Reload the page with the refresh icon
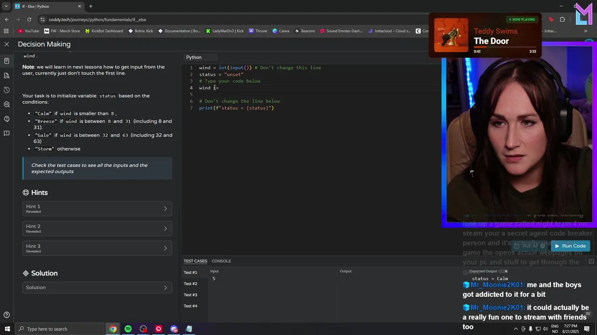Viewport: 597px width, 335px height. [29, 20]
